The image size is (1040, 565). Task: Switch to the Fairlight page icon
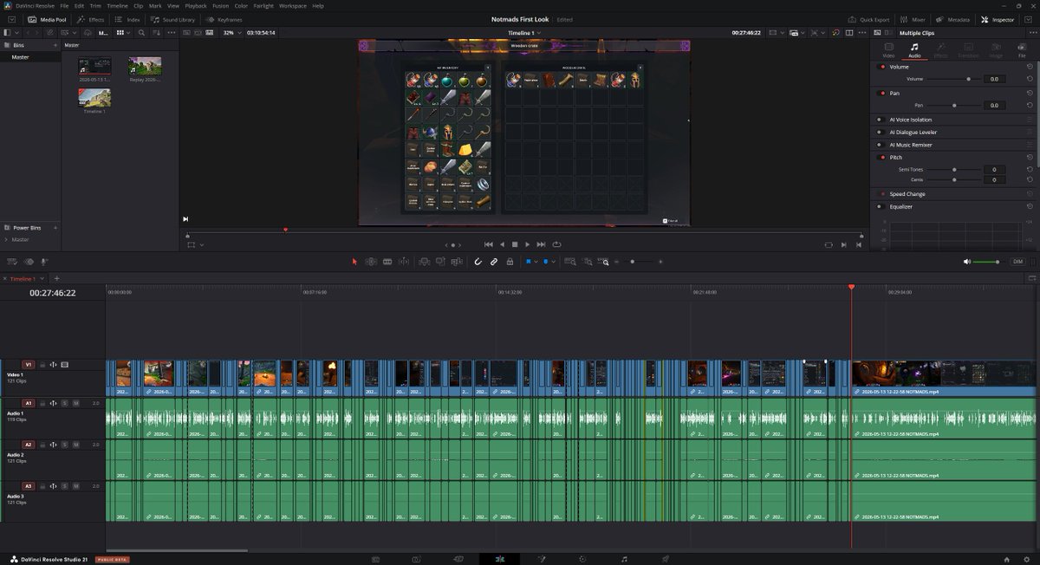pyautogui.click(x=624, y=559)
